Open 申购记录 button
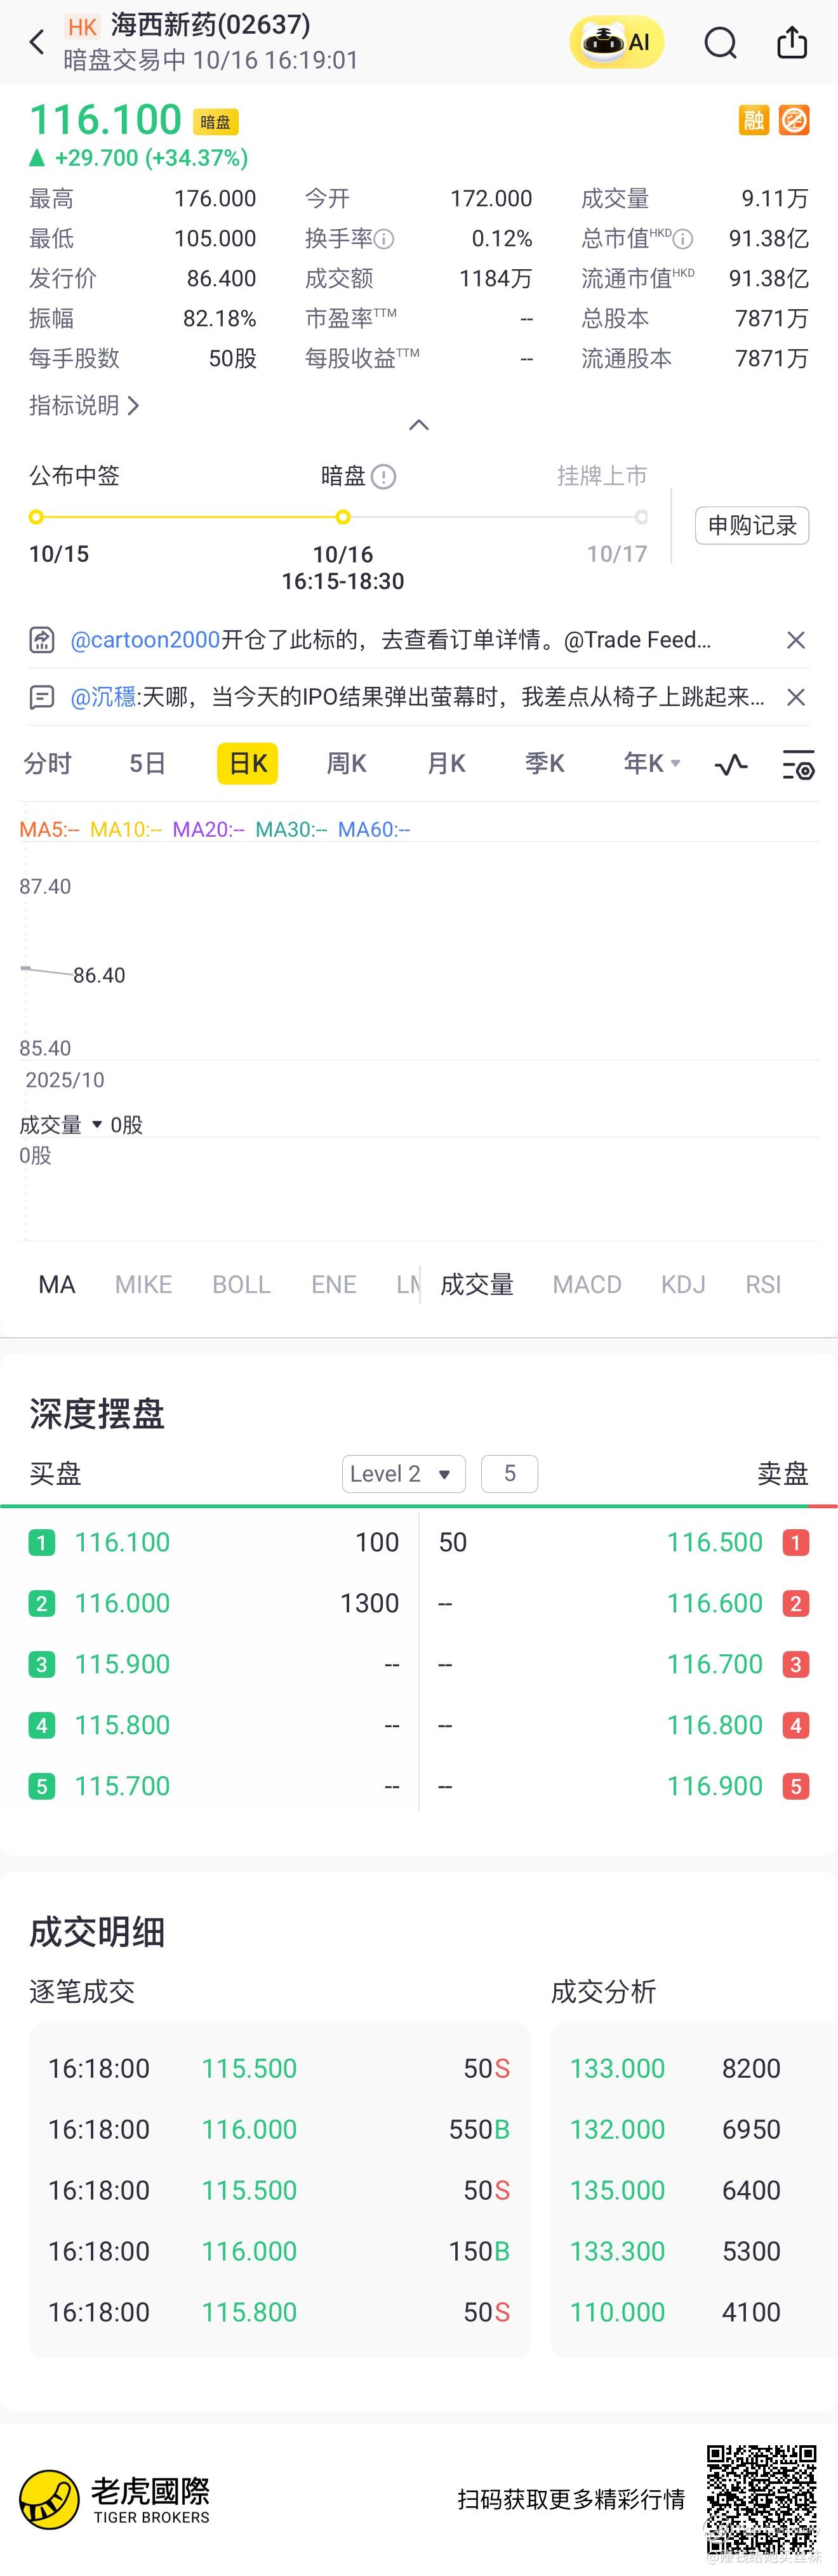Image resolution: width=838 pixels, height=2576 pixels. coord(752,526)
